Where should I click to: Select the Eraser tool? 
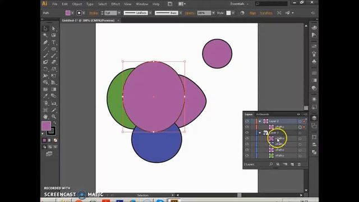(x=54, y=62)
